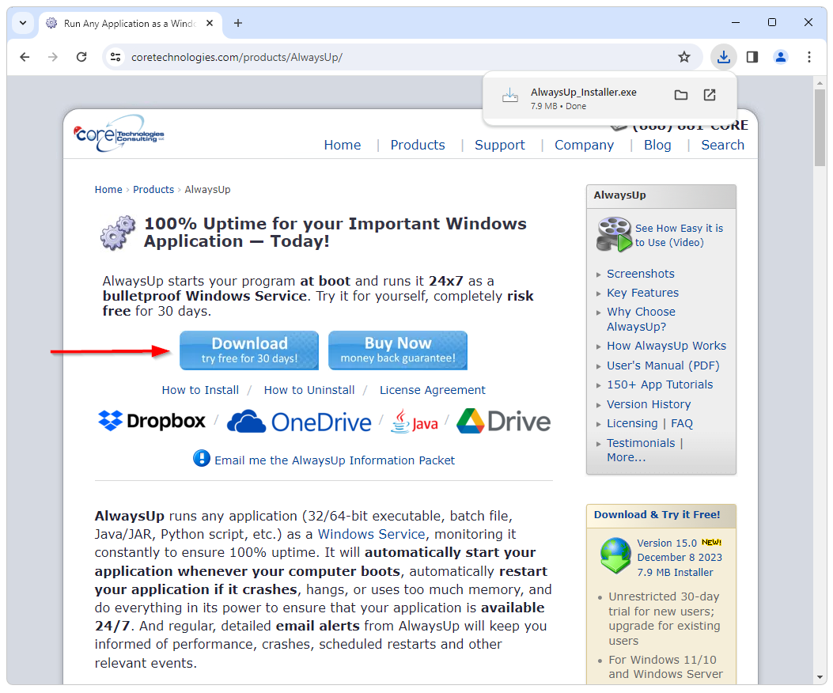
Task: Open Blog in the site navigation
Action: tap(657, 145)
